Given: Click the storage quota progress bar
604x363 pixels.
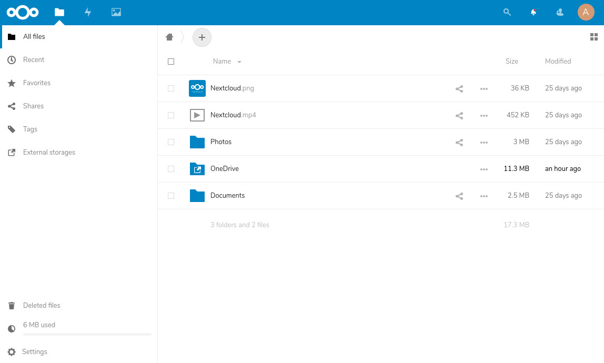Looking at the screenshot, I should (87, 335).
